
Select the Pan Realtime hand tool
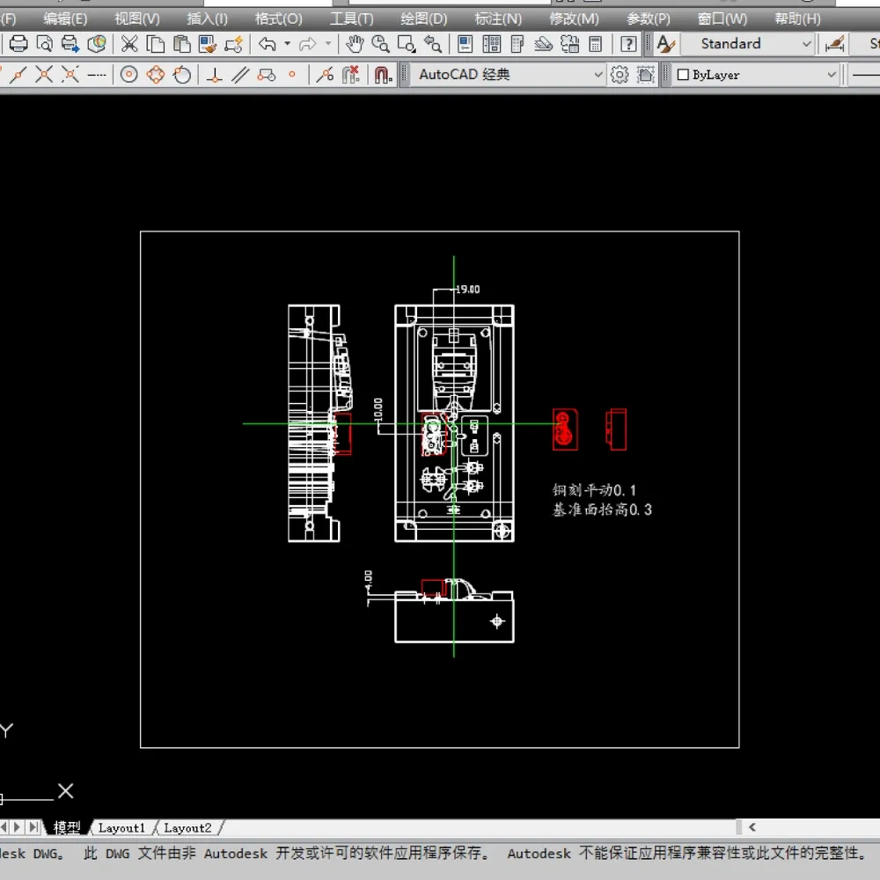click(356, 43)
